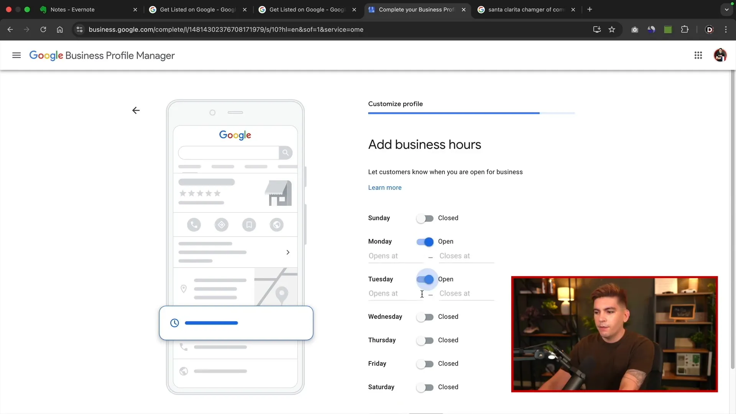Screen dimensions: 736x414
Task: Set Tuesday Closes at time
Action: pyautogui.click(x=467, y=294)
